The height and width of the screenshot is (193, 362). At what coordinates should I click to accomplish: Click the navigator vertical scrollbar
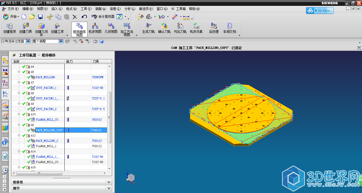click(109, 117)
